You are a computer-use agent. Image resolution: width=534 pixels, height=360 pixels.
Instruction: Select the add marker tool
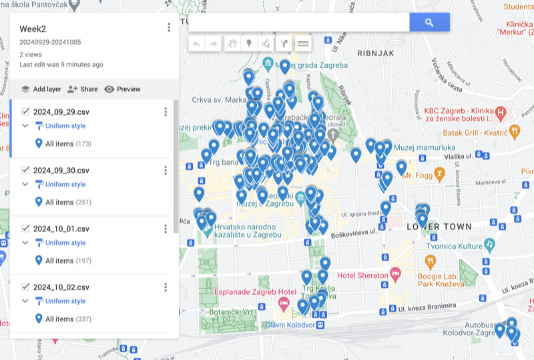250,44
